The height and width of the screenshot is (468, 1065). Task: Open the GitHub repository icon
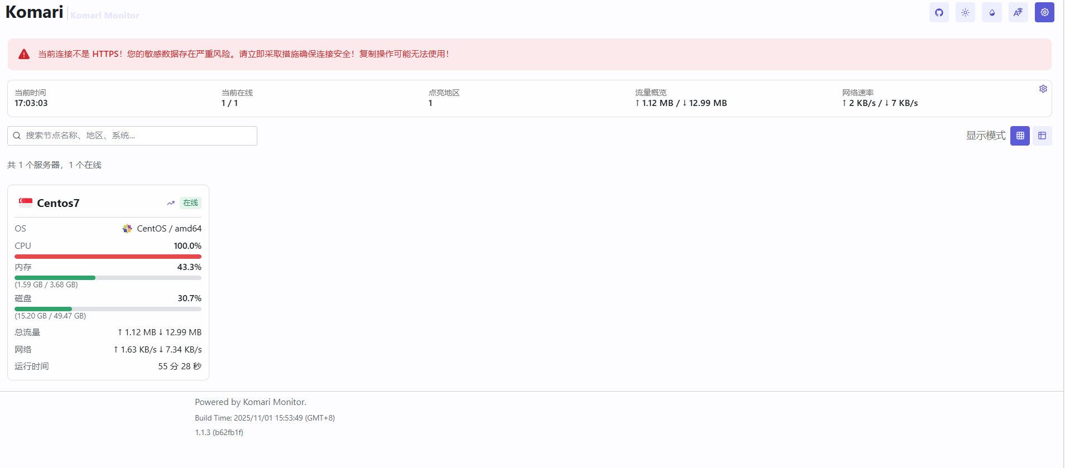[x=939, y=12]
